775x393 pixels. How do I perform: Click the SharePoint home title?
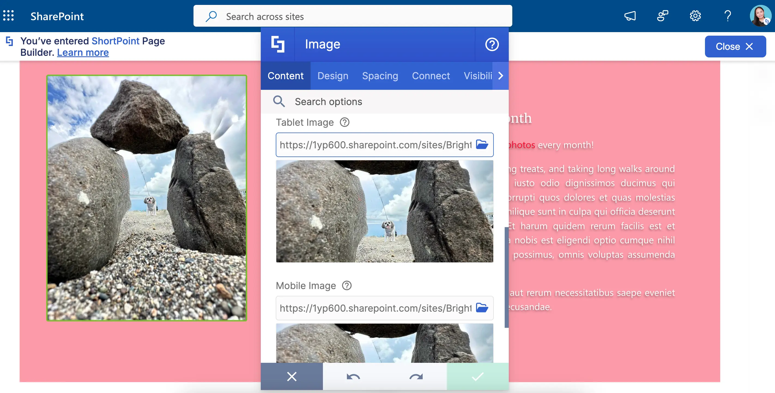pyautogui.click(x=57, y=16)
